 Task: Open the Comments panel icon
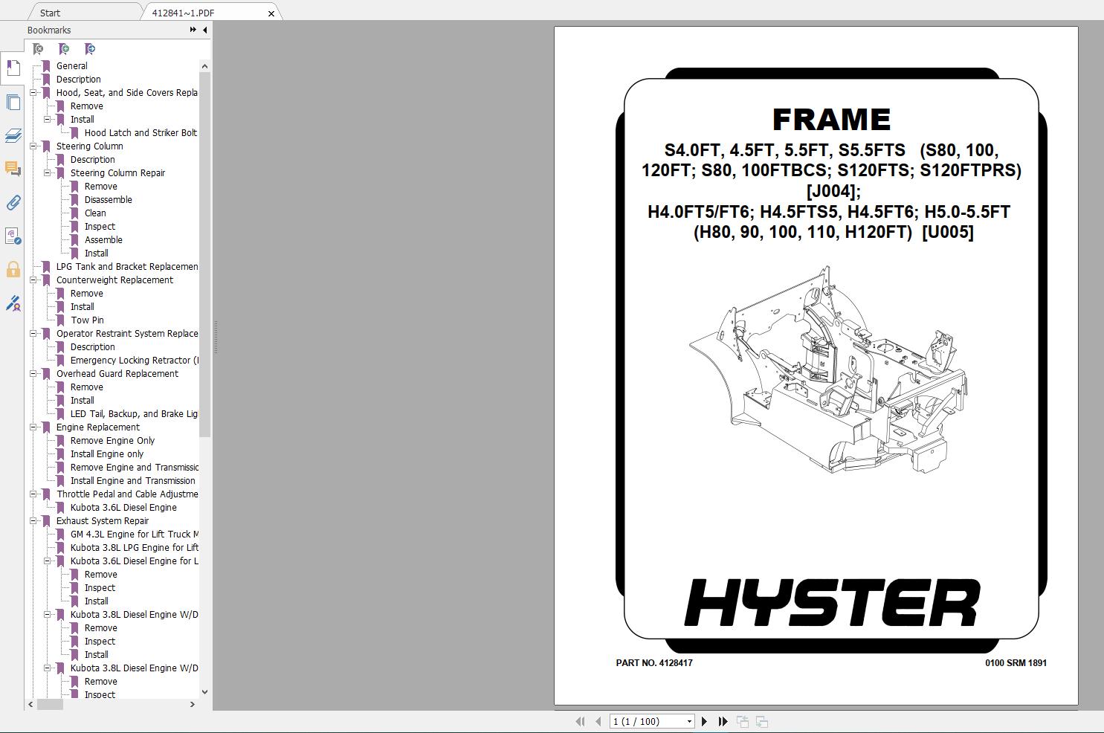click(13, 169)
